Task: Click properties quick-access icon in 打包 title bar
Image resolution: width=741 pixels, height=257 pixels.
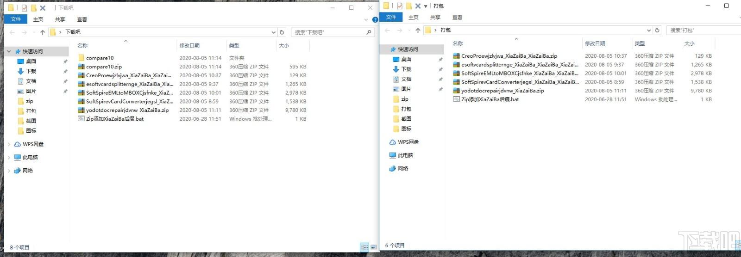Action: click(x=400, y=6)
